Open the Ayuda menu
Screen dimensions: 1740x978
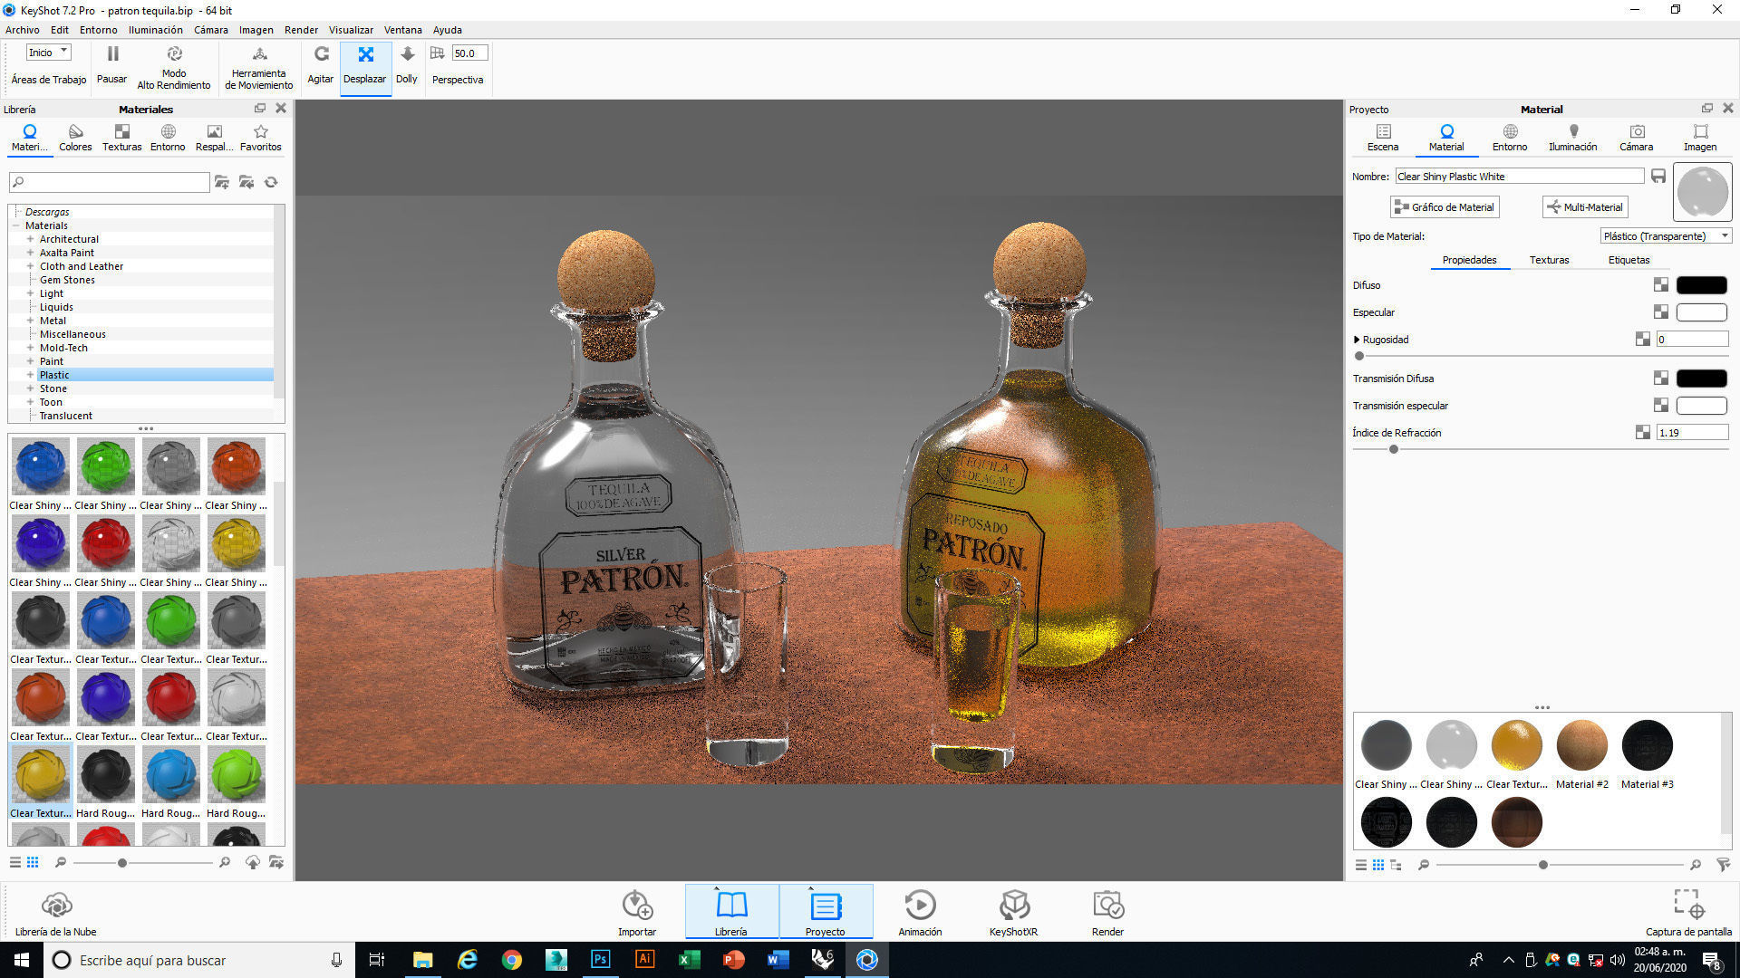[447, 30]
